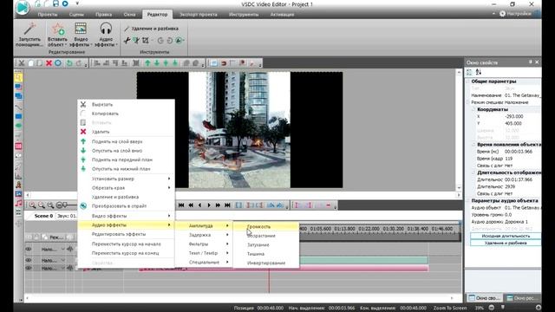Click the cut scissors icon on editing toolbar
Screen dimensions: 555x312
click(x=22, y=63)
